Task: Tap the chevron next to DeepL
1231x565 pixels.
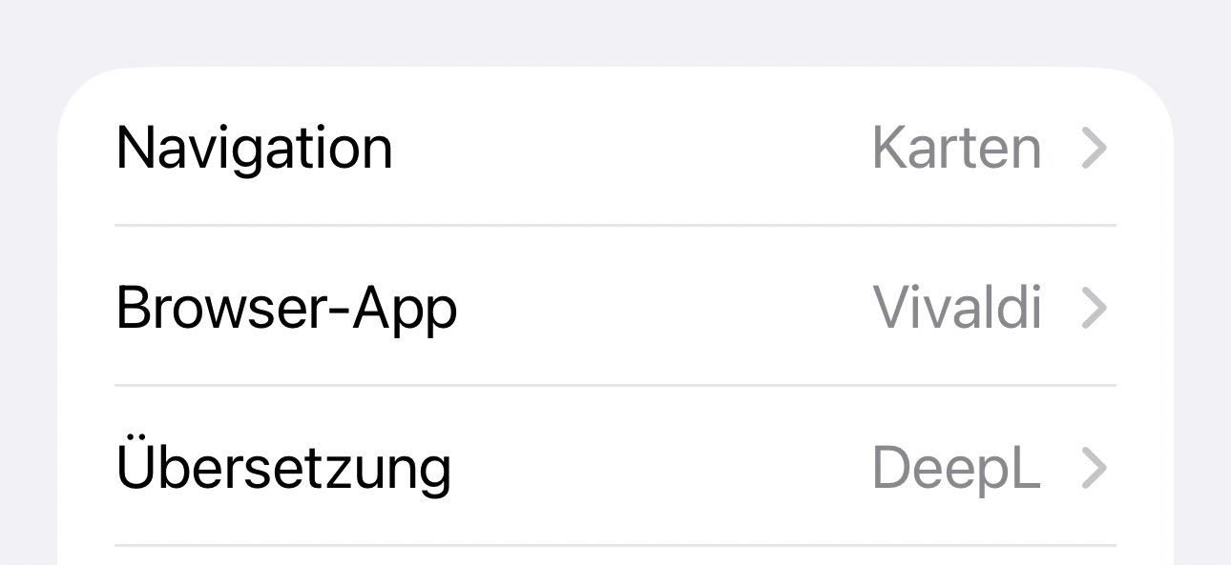Action: (x=1094, y=468)
